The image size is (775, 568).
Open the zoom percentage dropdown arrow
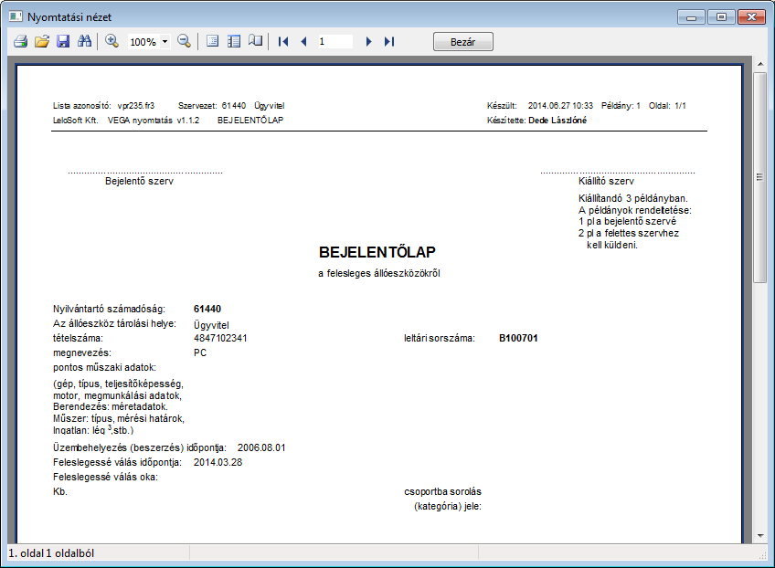click(x=165, y=42)
